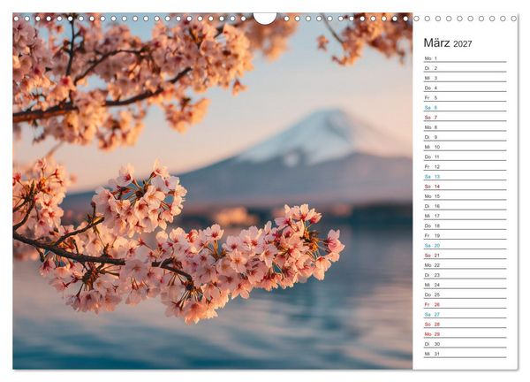The width and height of the screenshot is (530, 382).
Task: Select the 'Mo 1' calendar row
Action: (466, 58)
